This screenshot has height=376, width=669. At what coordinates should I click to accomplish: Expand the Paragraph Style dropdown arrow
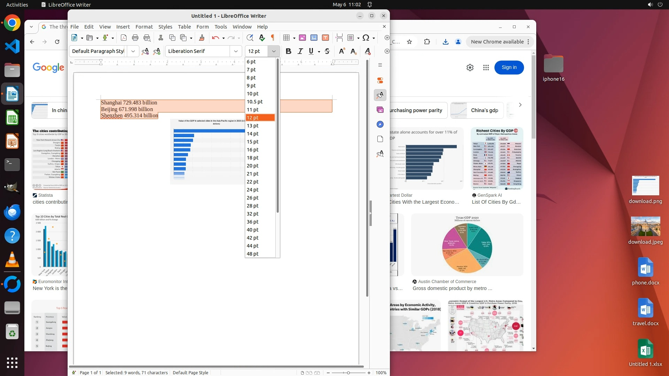tap(133, 51)
